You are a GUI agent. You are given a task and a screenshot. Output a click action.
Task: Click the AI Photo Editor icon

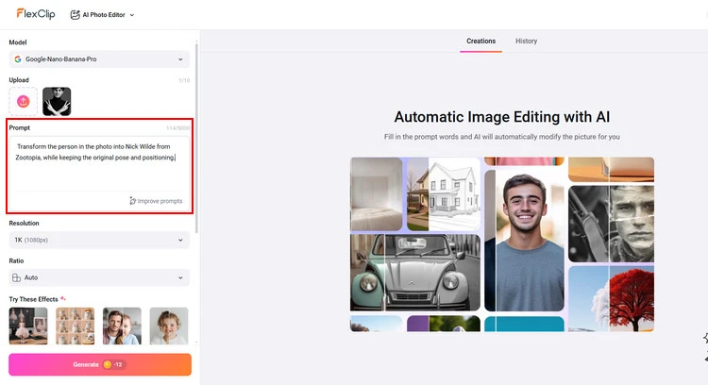point(75,15)
